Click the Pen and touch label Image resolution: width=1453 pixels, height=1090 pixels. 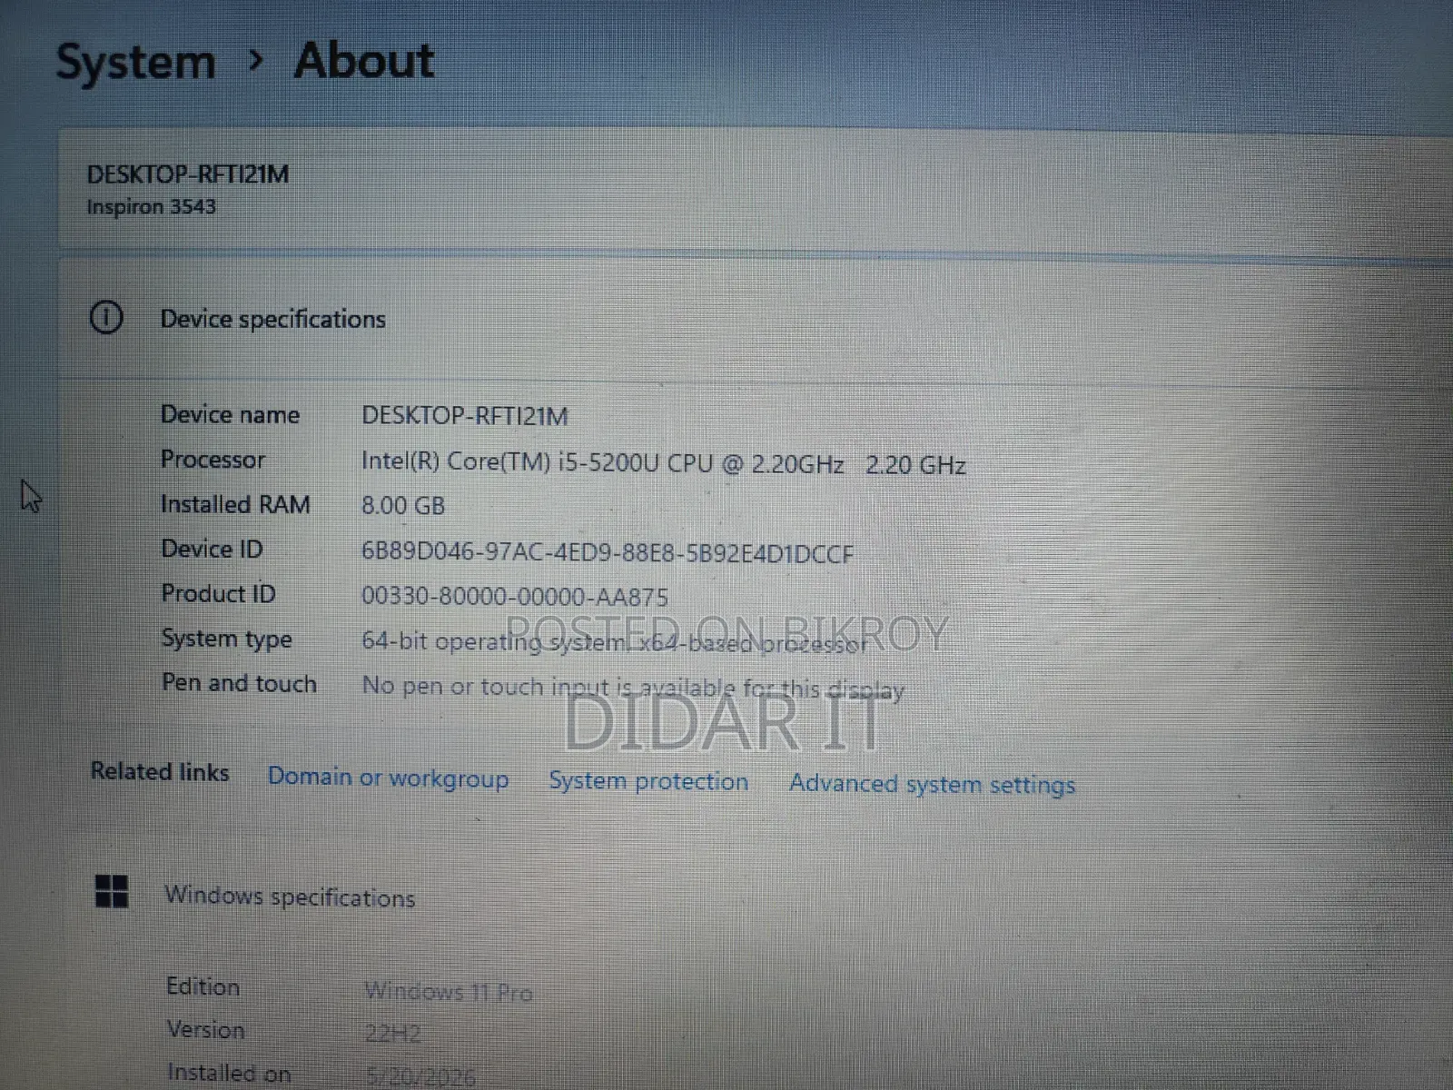(239, 683)
